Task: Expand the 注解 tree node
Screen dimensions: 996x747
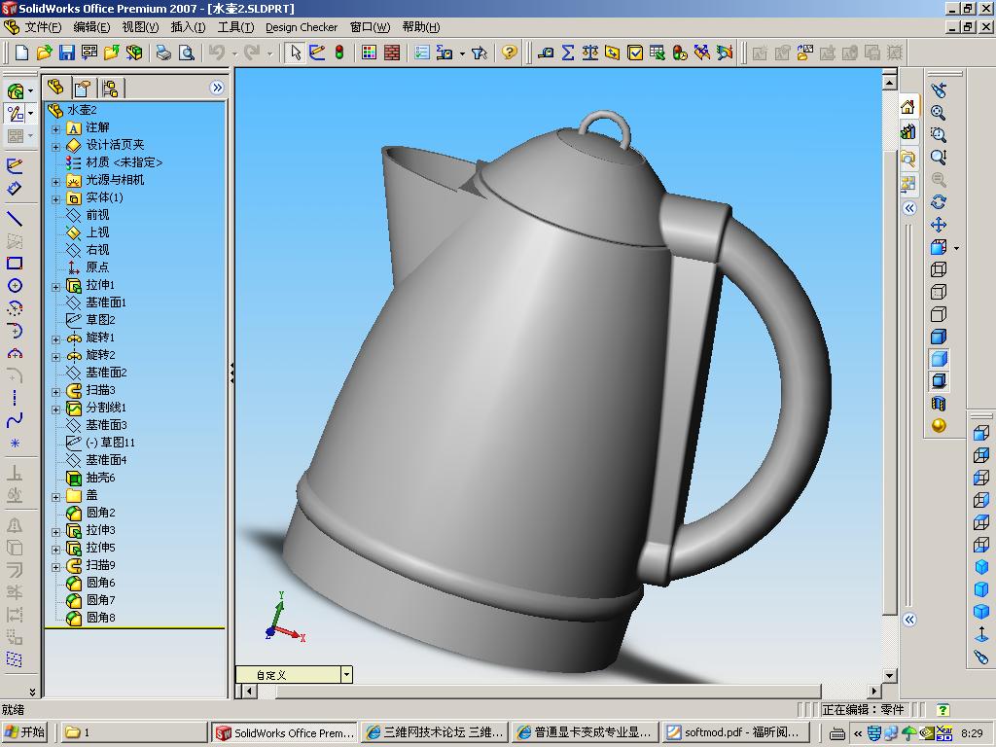Action: point(55,129)
